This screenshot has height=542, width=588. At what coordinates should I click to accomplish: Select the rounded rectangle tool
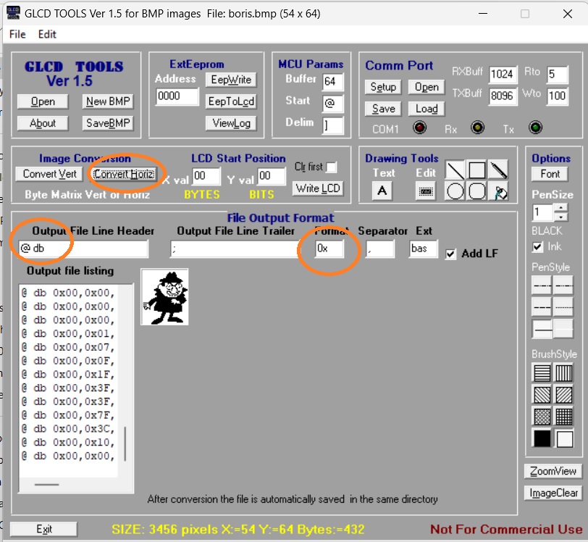pyautogui.click(x=476, y=191)
